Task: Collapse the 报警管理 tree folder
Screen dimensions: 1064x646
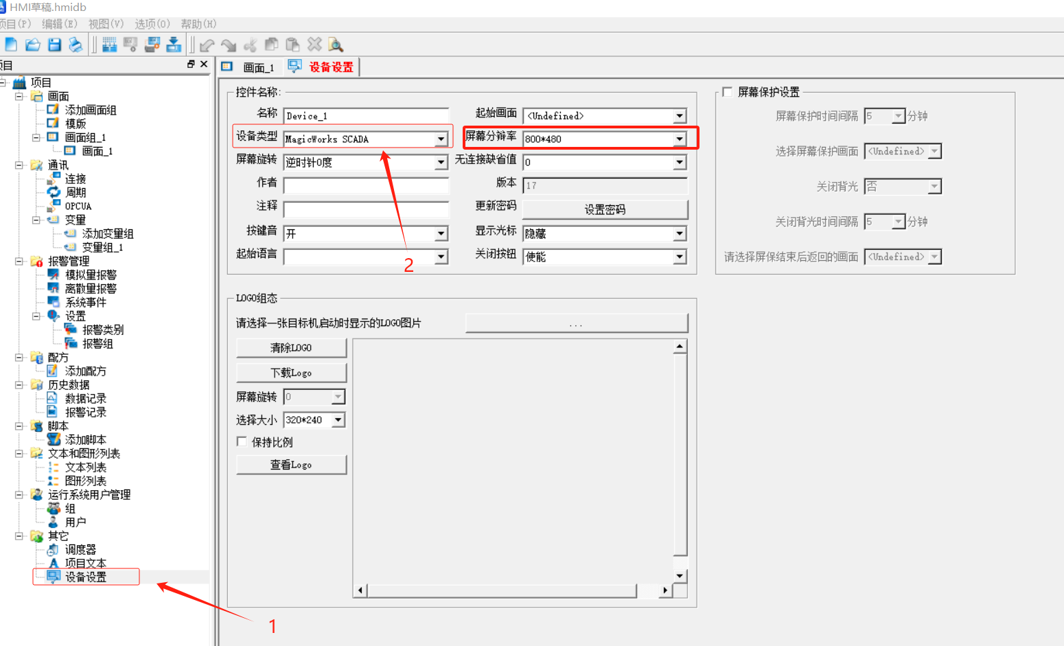Action: 19,261
